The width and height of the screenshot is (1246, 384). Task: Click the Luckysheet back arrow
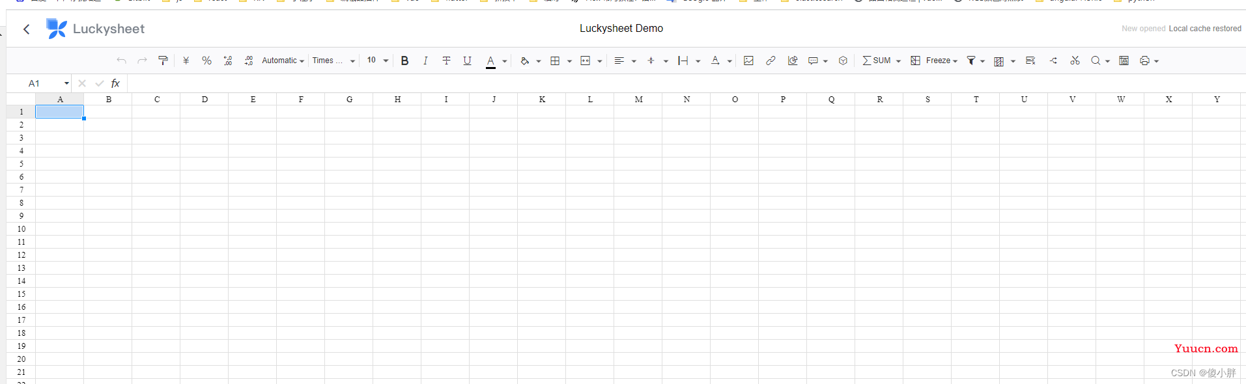click(x=27, y=29)
